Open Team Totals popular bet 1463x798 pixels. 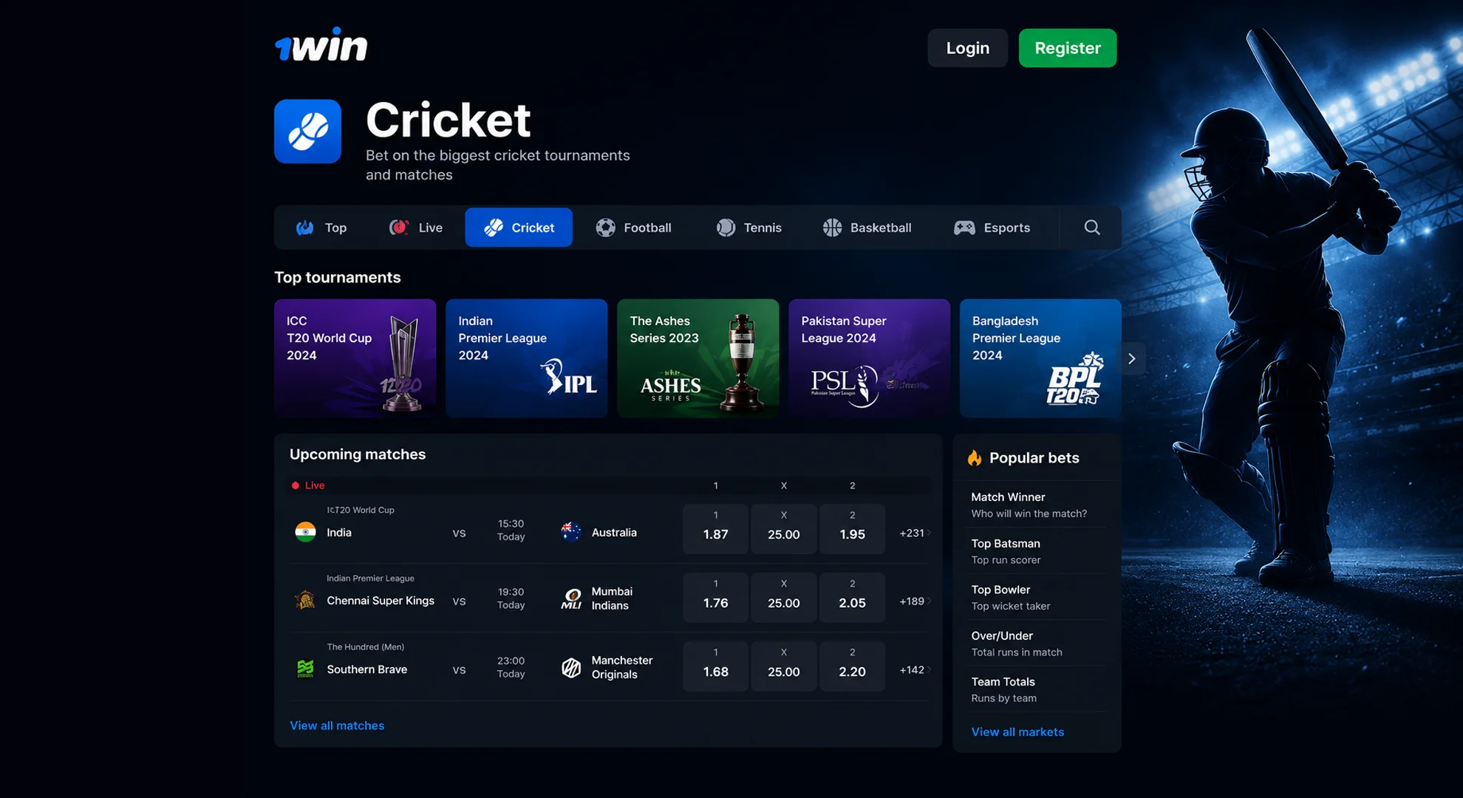(x=1037, y=689)
